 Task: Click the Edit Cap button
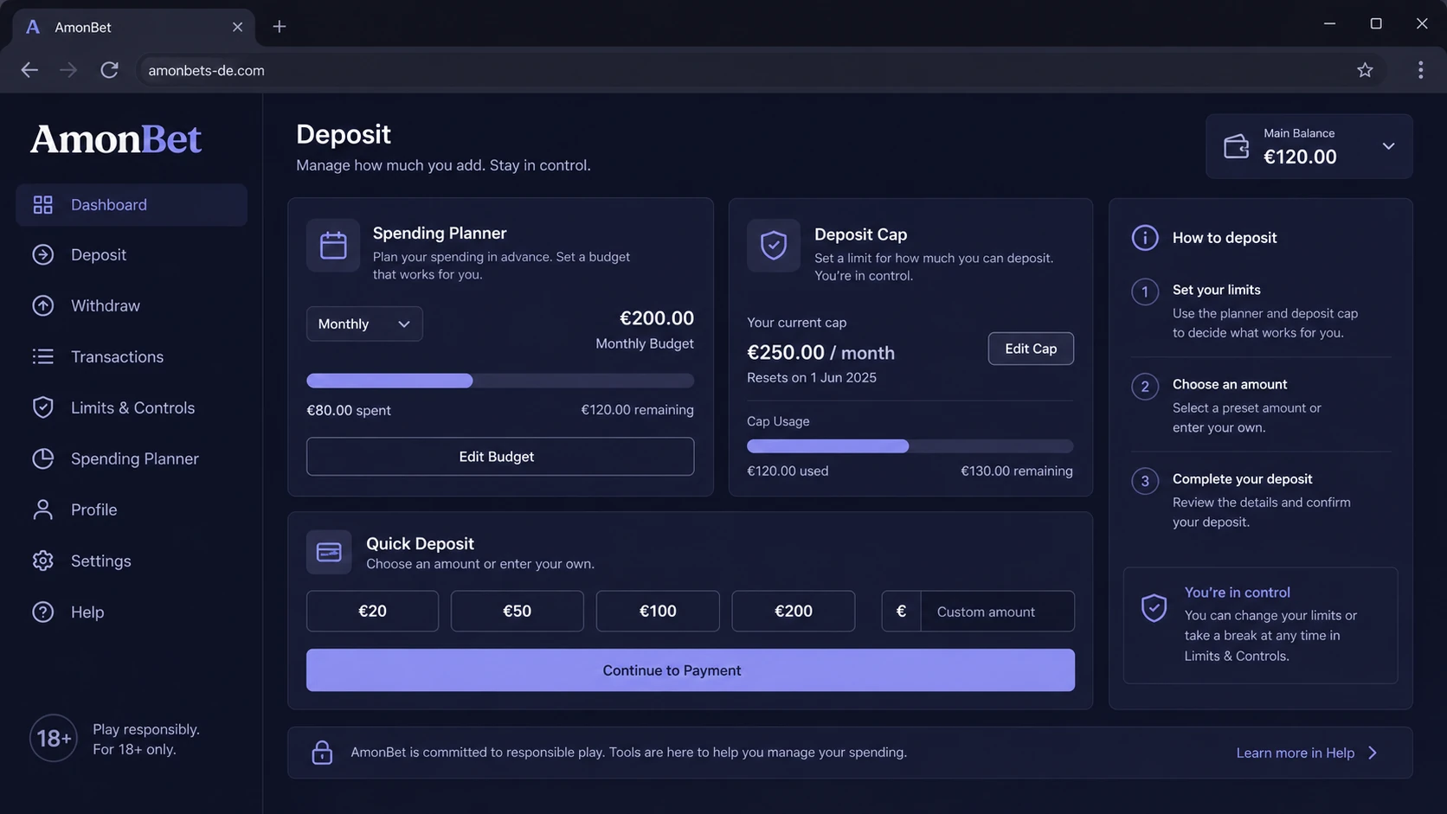coord(1031,349)
